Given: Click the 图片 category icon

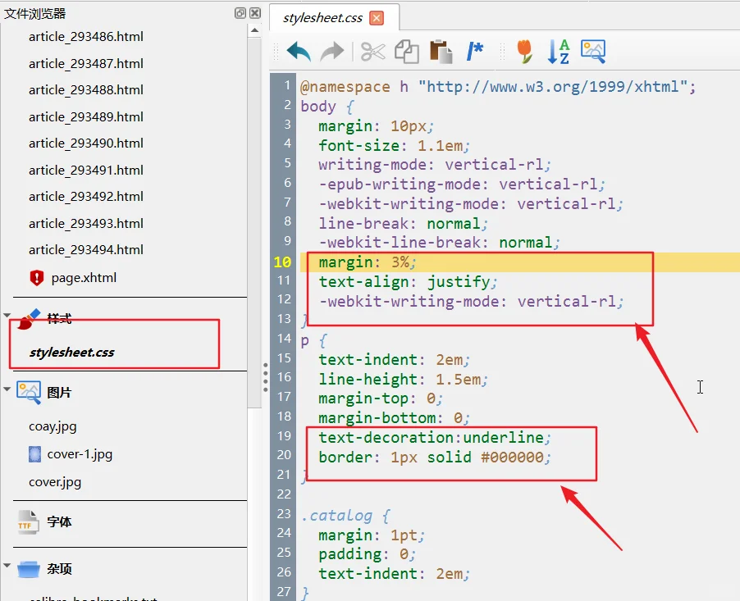Looking at the screenshot, I should [x=29, y=393].
